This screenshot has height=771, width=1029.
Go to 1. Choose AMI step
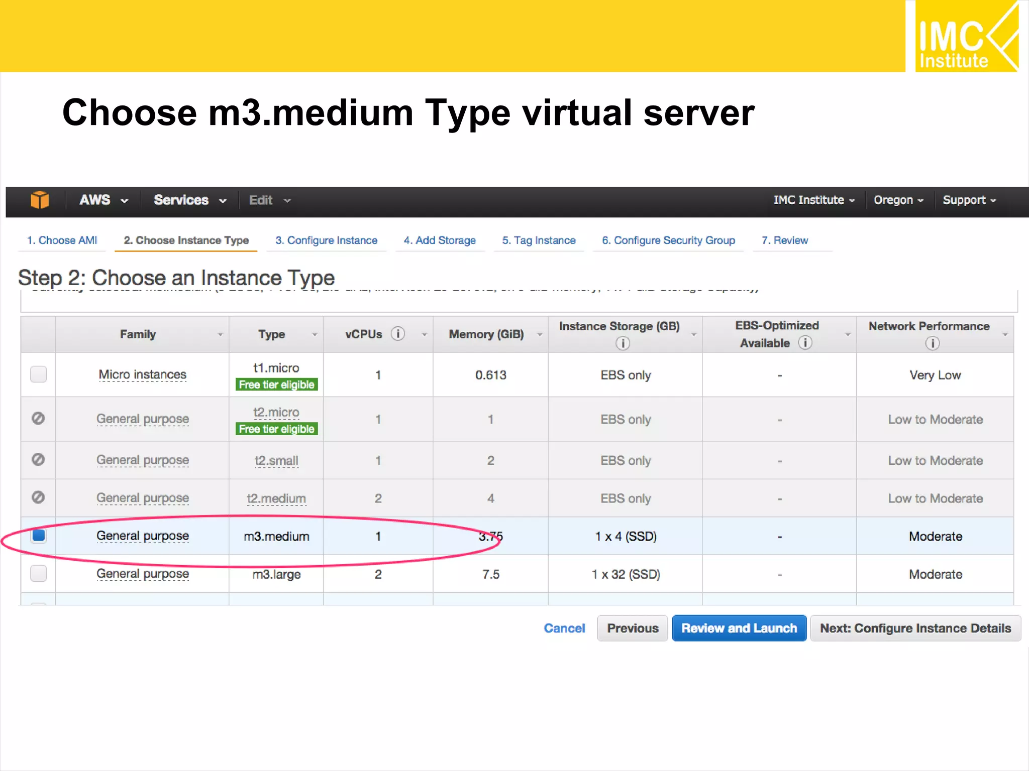click(62, 240)
